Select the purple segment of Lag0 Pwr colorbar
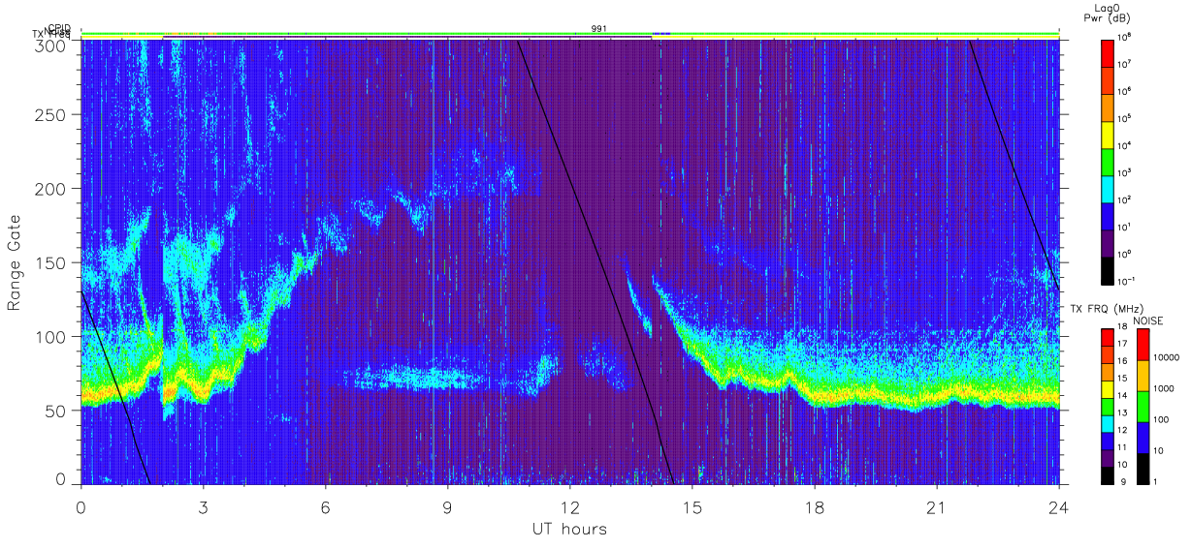 (1108, 241)
